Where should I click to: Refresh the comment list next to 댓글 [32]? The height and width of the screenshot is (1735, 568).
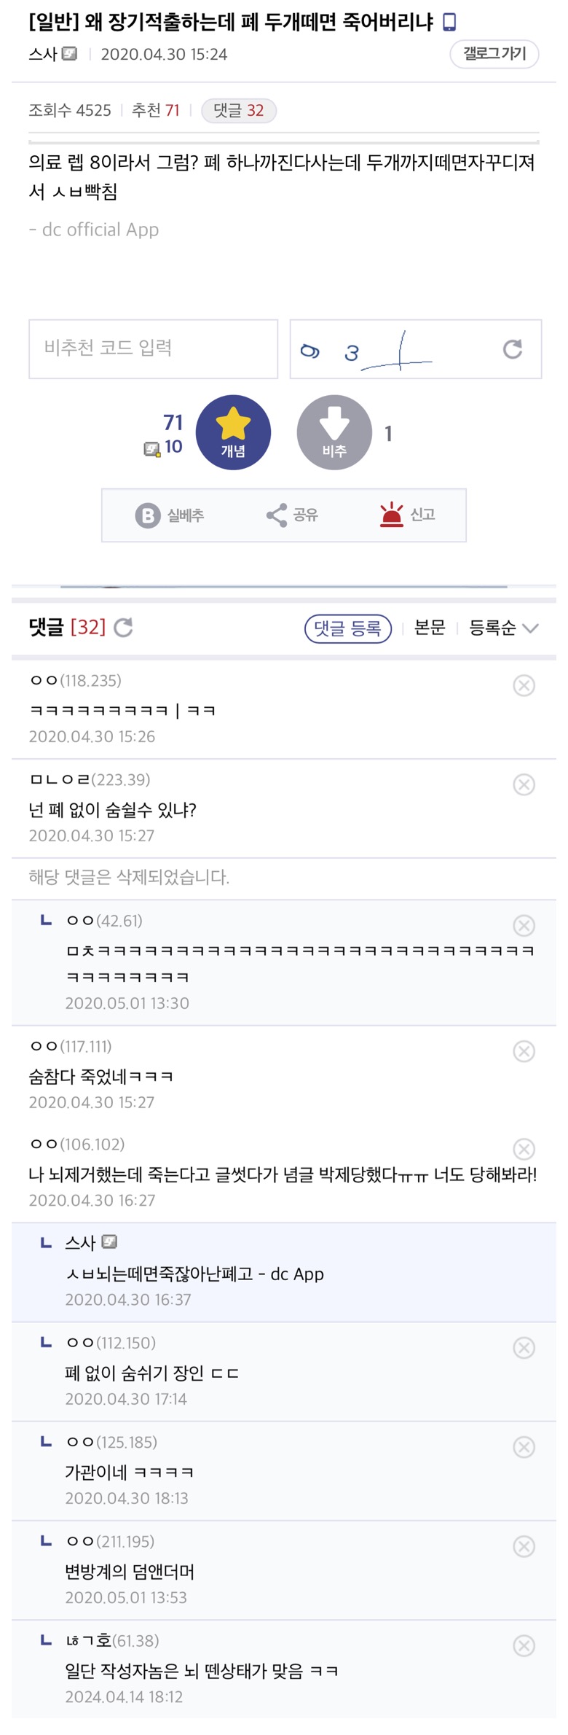pos(124,627)
